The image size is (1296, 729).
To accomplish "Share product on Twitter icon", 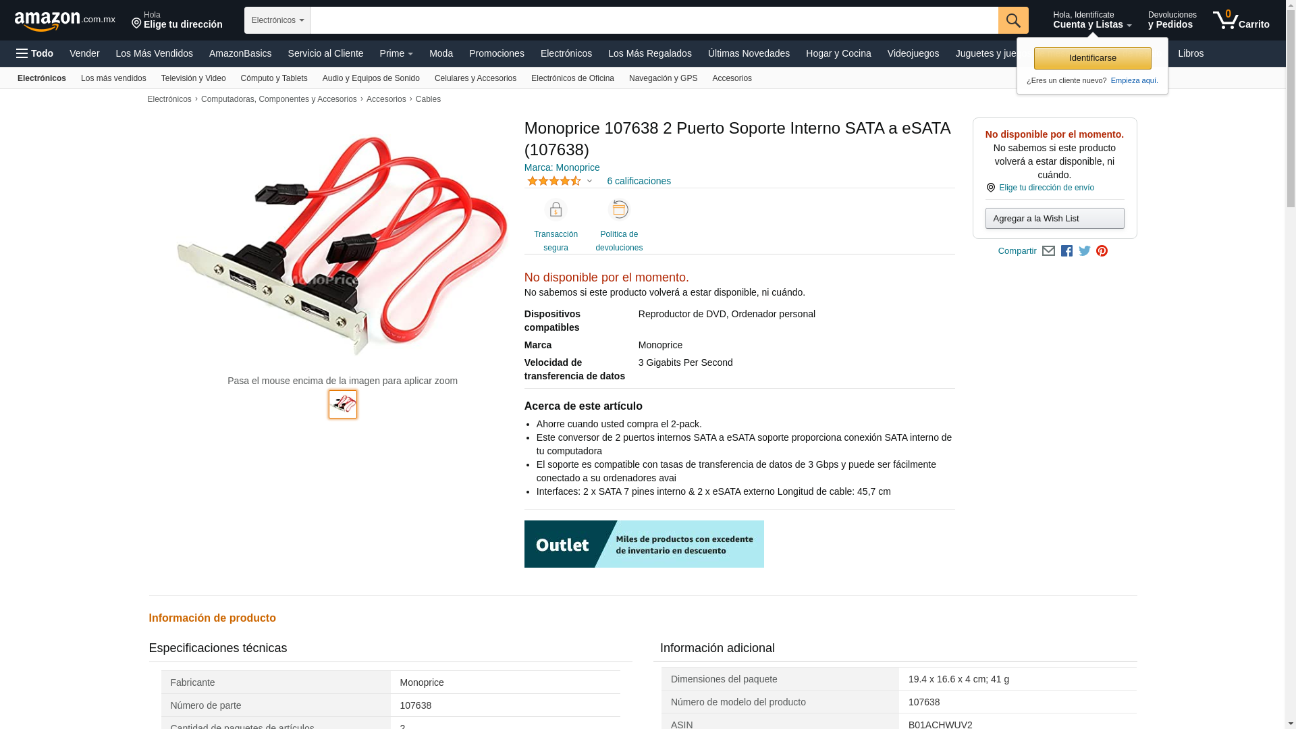I will tap(1085, 251).
